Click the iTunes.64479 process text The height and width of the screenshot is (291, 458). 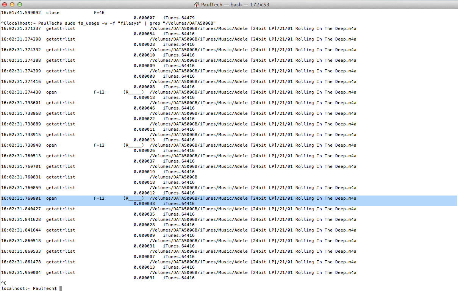pos(179,18)
